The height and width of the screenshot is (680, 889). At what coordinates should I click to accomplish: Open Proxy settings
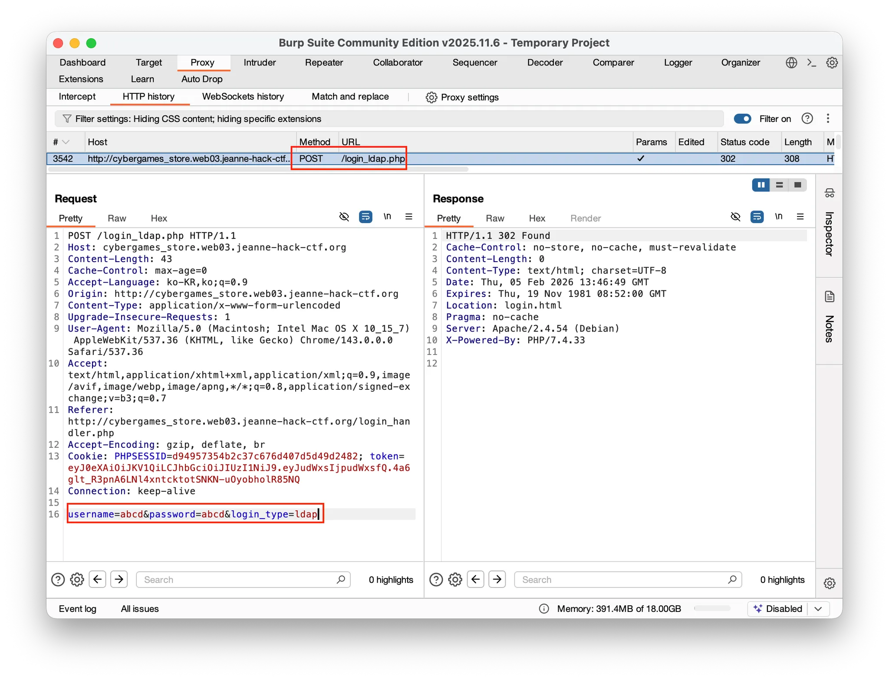462,97
